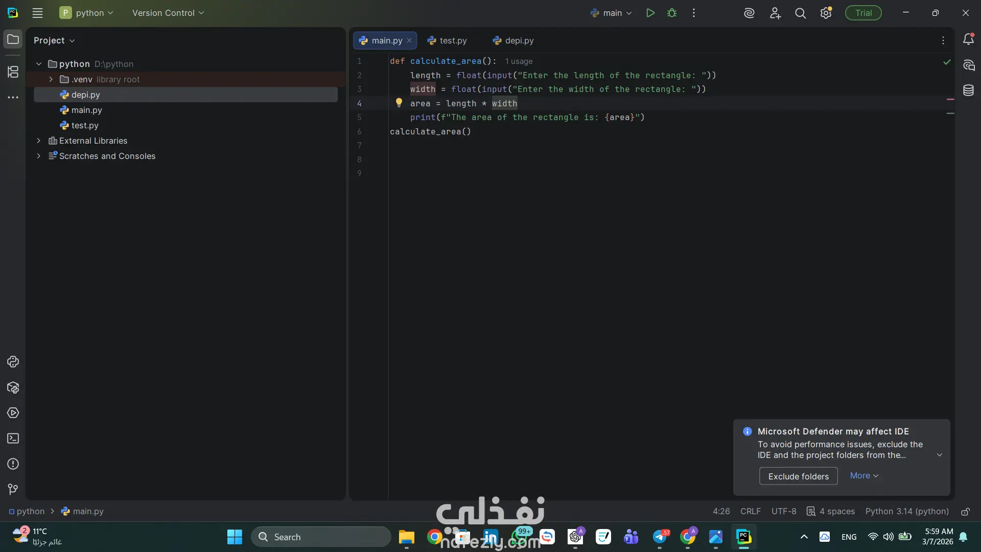Open the Database tool window
The height and width of the screenshot is (552, 981).
(968, 90)
